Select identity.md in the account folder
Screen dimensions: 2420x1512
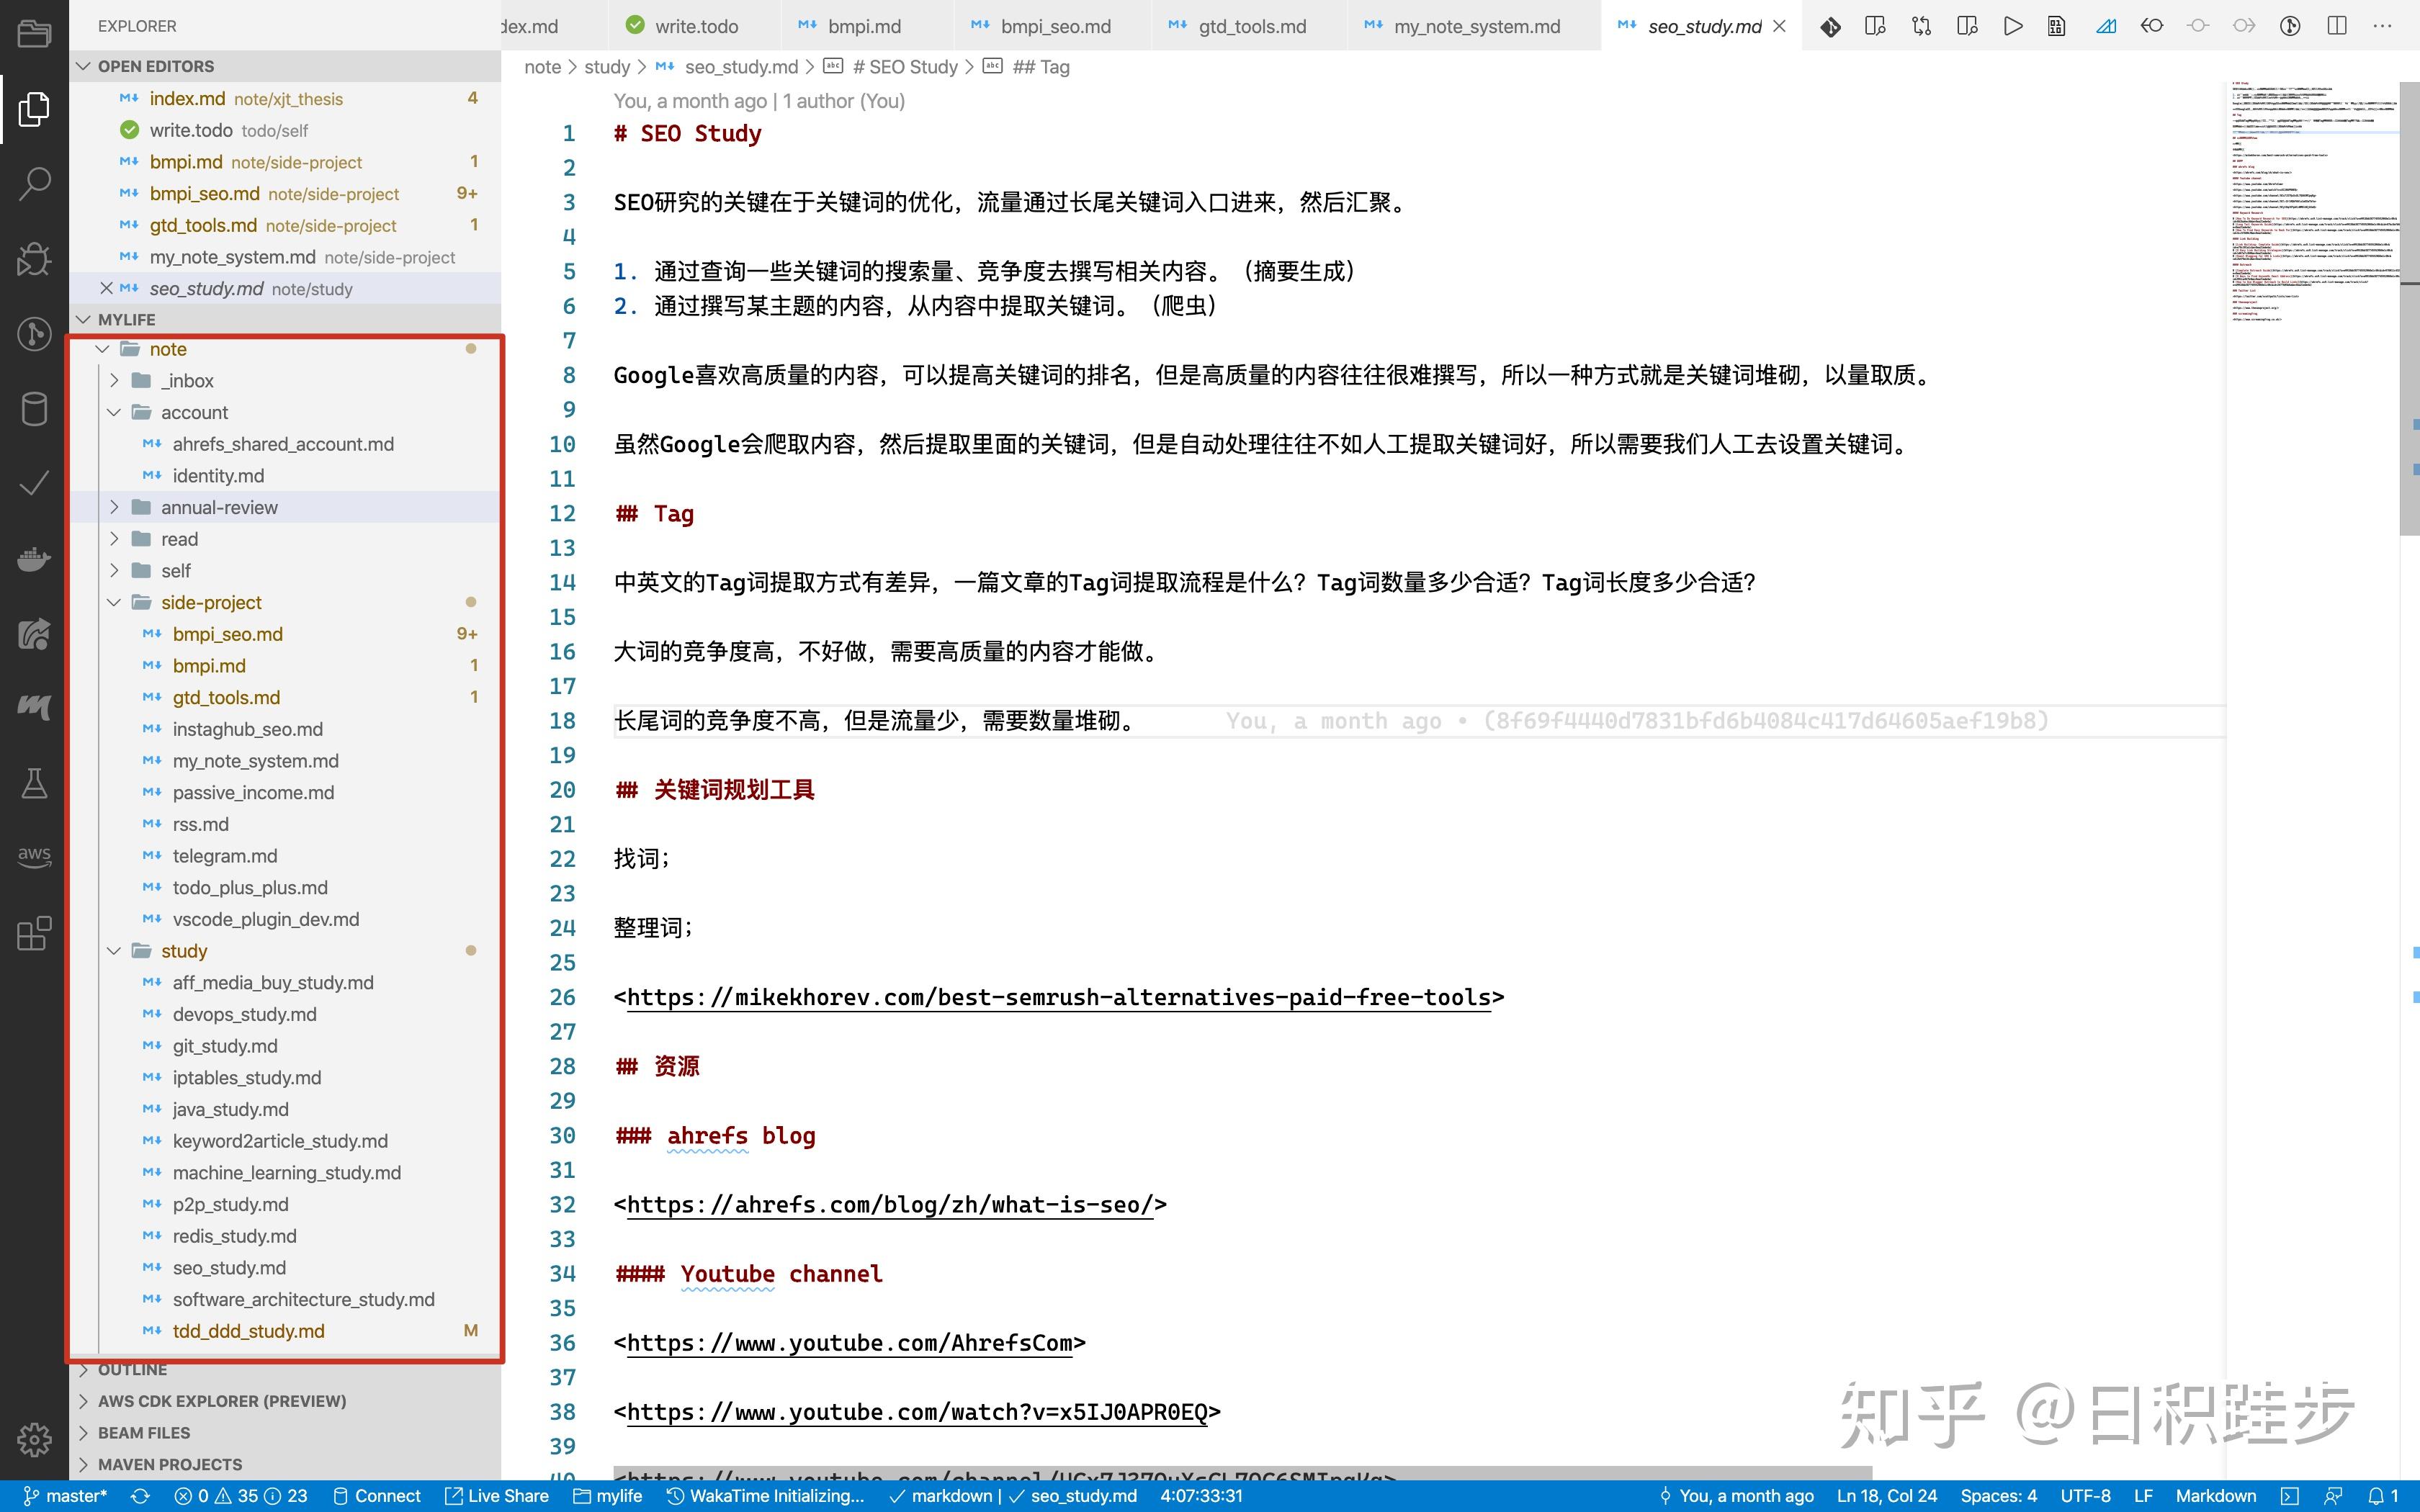click(219, 475)
